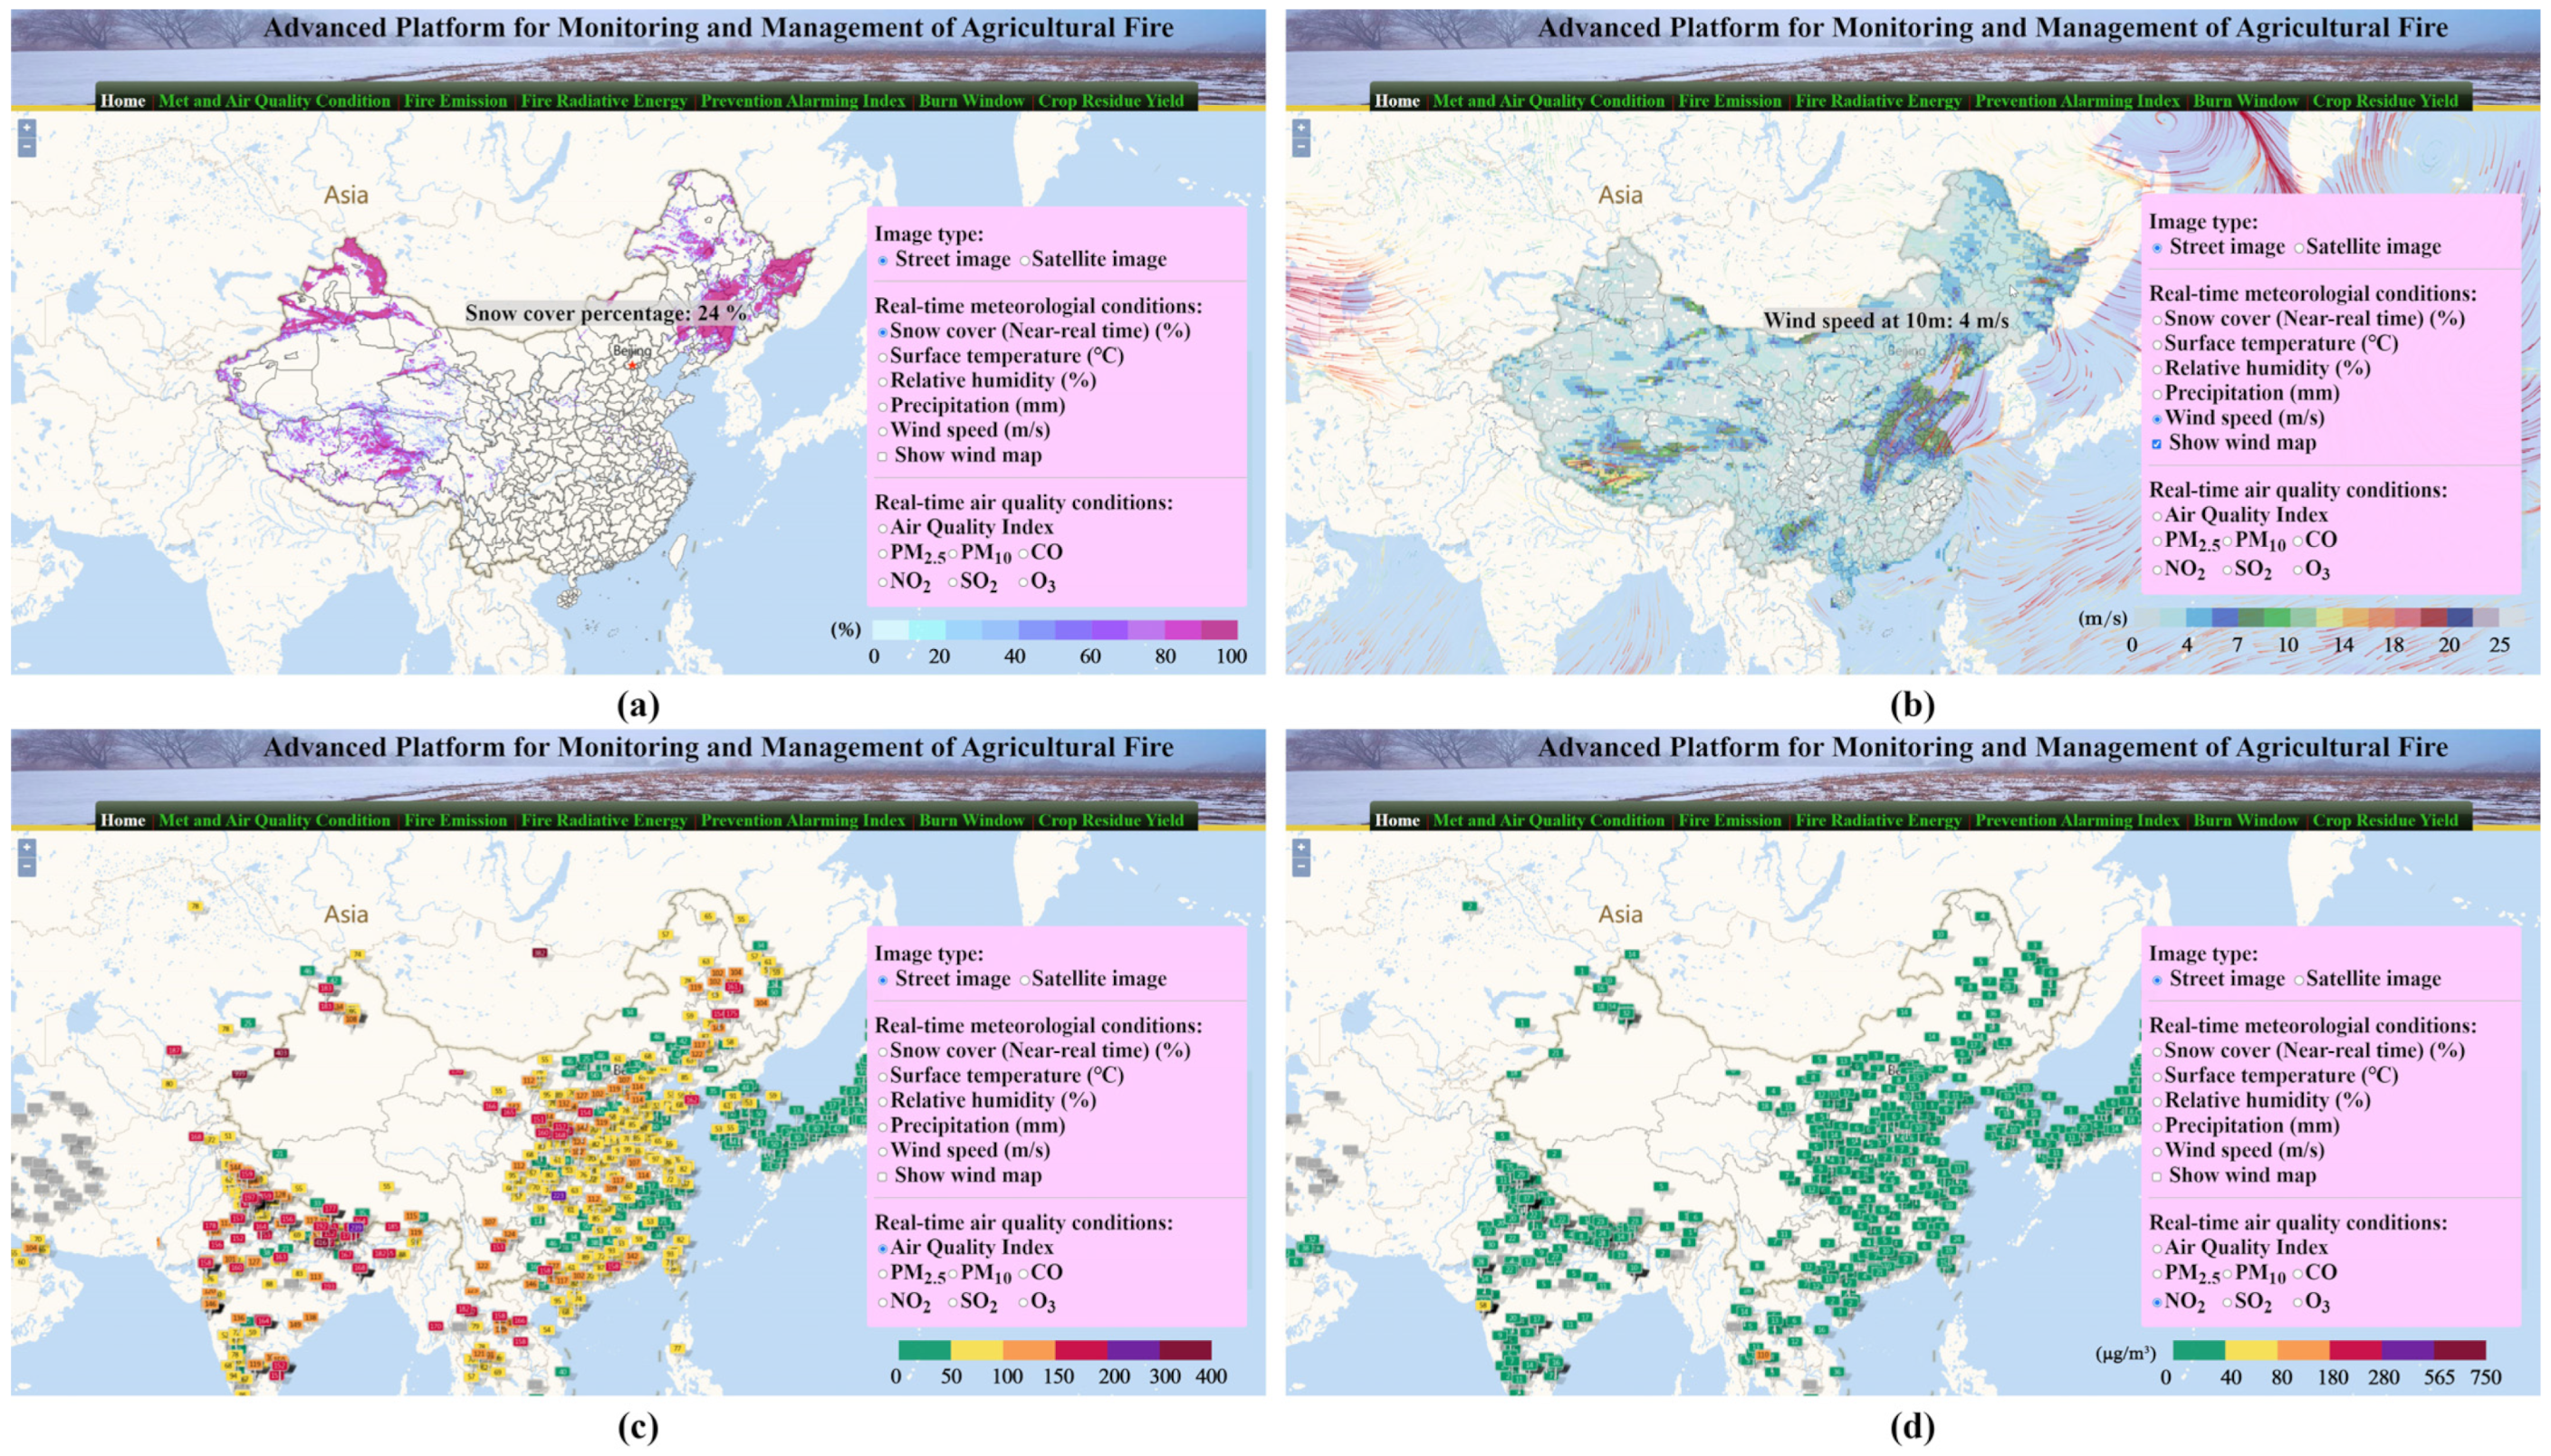Click Beijing star marker on snow map

click(x=632, y=366)
